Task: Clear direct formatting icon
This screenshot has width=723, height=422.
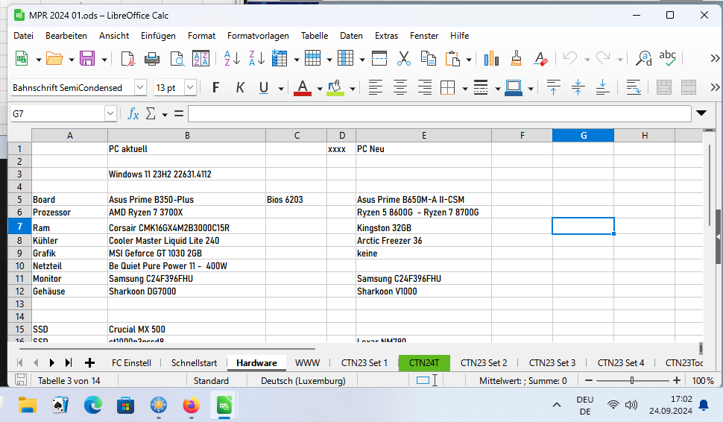Action: pos(540,59)
